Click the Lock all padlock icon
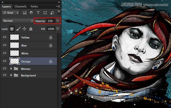Screen dimensions: 171x108 click(31, 29)
